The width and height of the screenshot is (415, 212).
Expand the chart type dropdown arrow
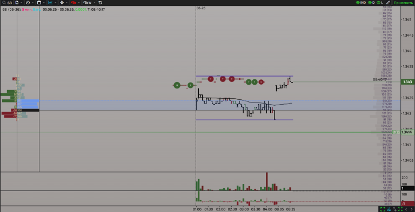55,3
